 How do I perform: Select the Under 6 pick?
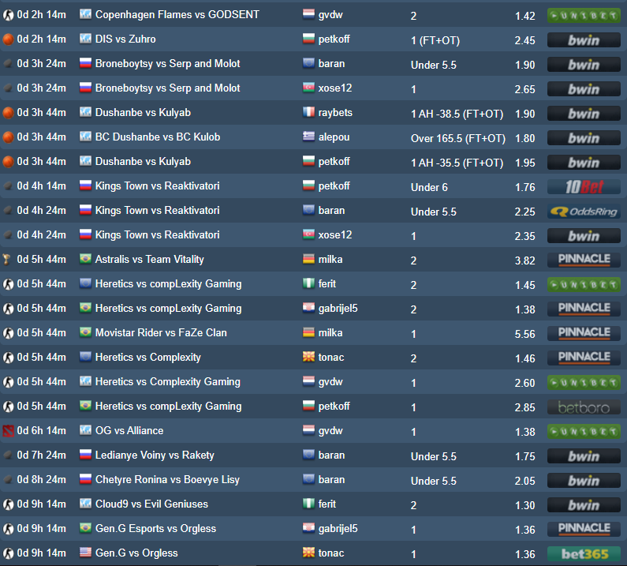pyautogui.click(x=429, y=187)
